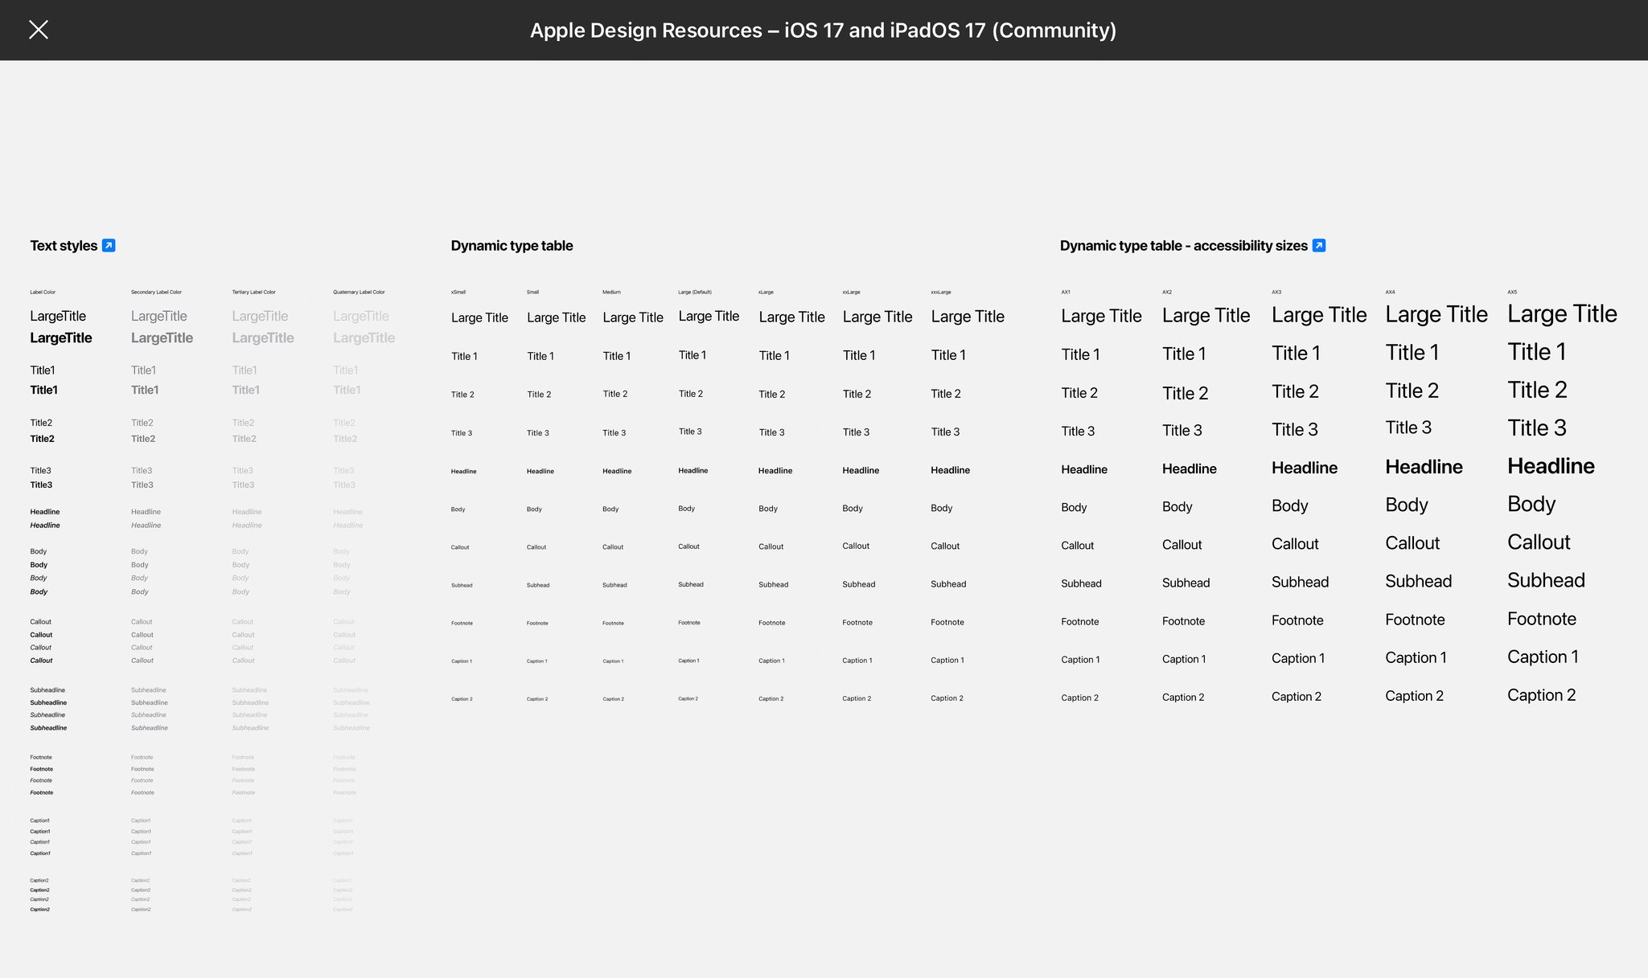
Task: Click Callout in the xxxLarge column
Action: tap(945, 546)
